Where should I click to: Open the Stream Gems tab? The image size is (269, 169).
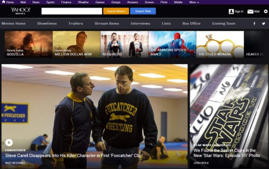coord(107,23)
